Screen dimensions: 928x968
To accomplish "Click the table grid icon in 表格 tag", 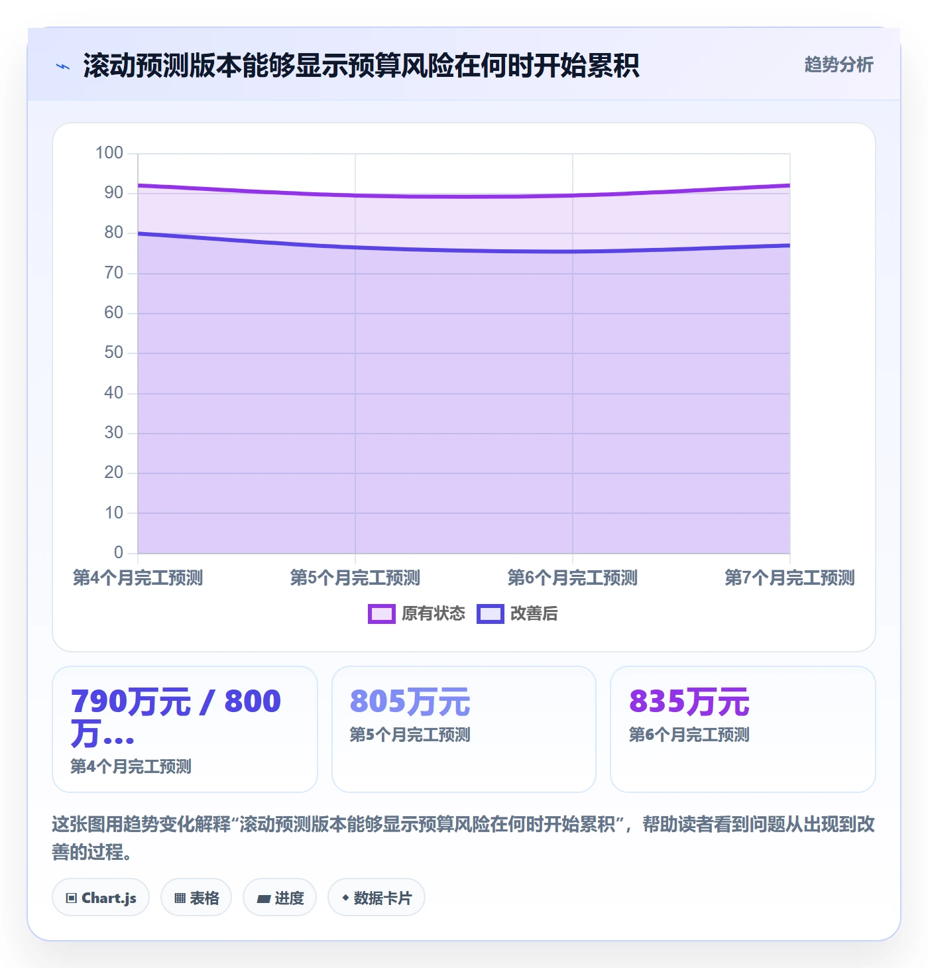I will click(180, 898).
